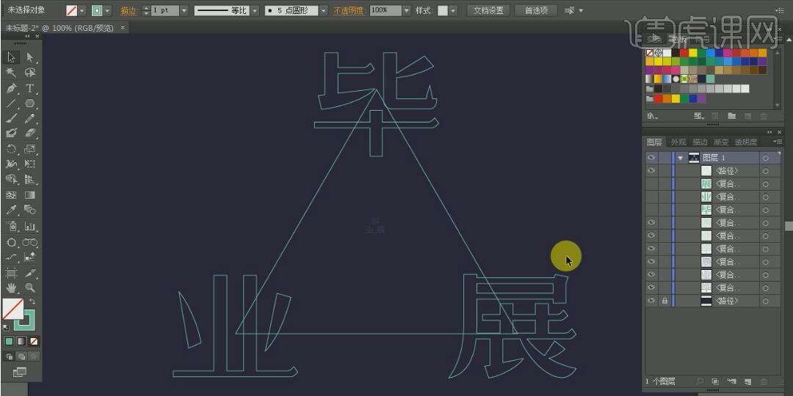Select the Paintbrush tool
This screenshot has height=396, width=793.
(x=11, y=118)
